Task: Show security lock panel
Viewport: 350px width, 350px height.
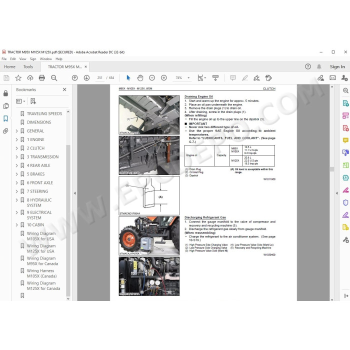Action: (6, 93)
